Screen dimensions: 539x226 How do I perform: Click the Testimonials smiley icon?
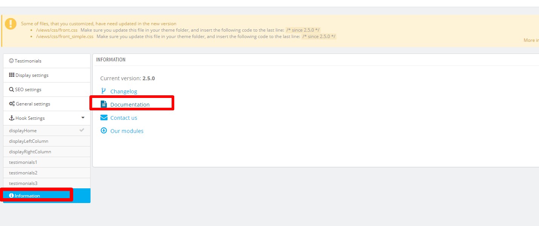pyautogui.click(x=11, y=61)
